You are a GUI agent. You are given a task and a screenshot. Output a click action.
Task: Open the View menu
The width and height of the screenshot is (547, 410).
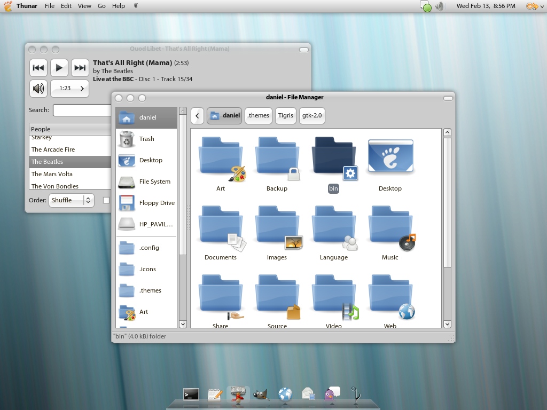point(84,6)
